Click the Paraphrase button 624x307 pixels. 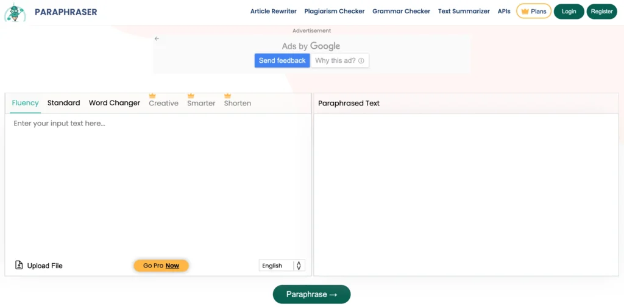pos(311,294)
